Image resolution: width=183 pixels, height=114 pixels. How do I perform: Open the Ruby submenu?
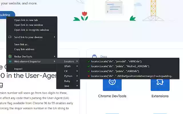click(68, 81)
